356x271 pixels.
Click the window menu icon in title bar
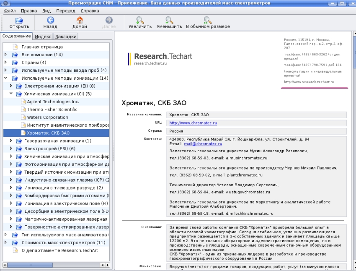[x=5, y=3]
